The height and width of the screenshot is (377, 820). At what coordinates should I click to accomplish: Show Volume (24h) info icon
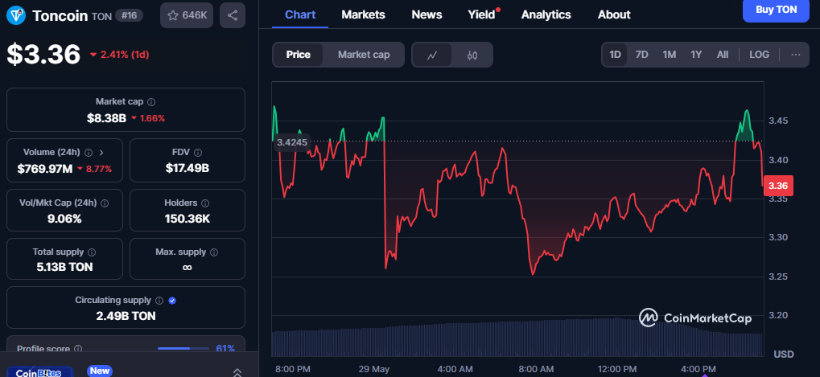tap(89, 153)
